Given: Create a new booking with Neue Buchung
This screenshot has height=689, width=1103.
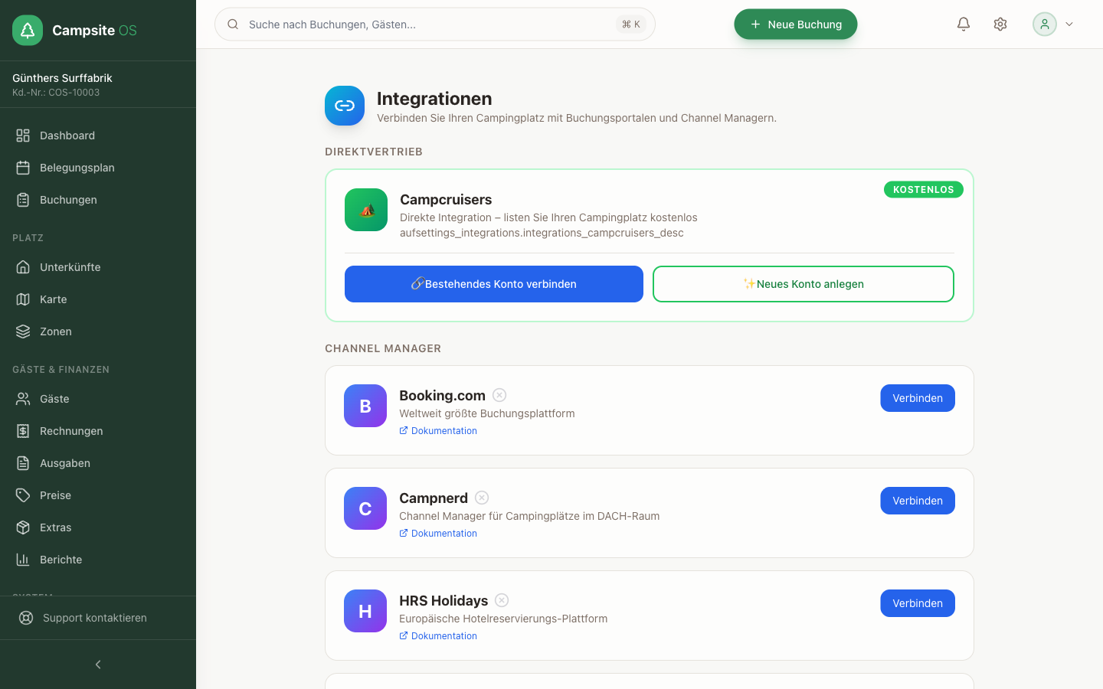Looking at the screenshot, I should pos(796,24).
